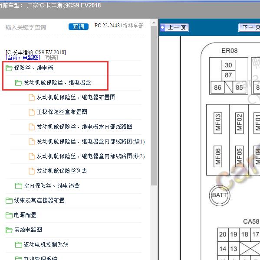
Task: Click the 折叠全部 collapse-all link
Action: (x=133, y=26)
